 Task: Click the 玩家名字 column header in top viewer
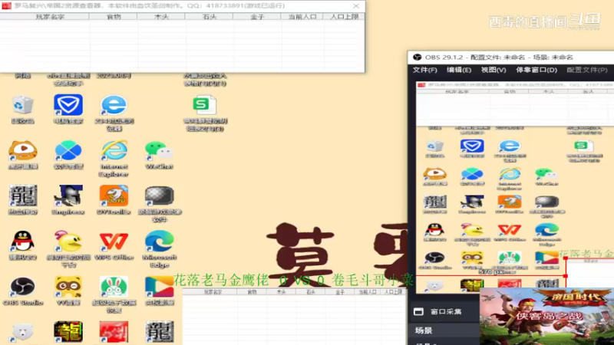tap(50, 16)
